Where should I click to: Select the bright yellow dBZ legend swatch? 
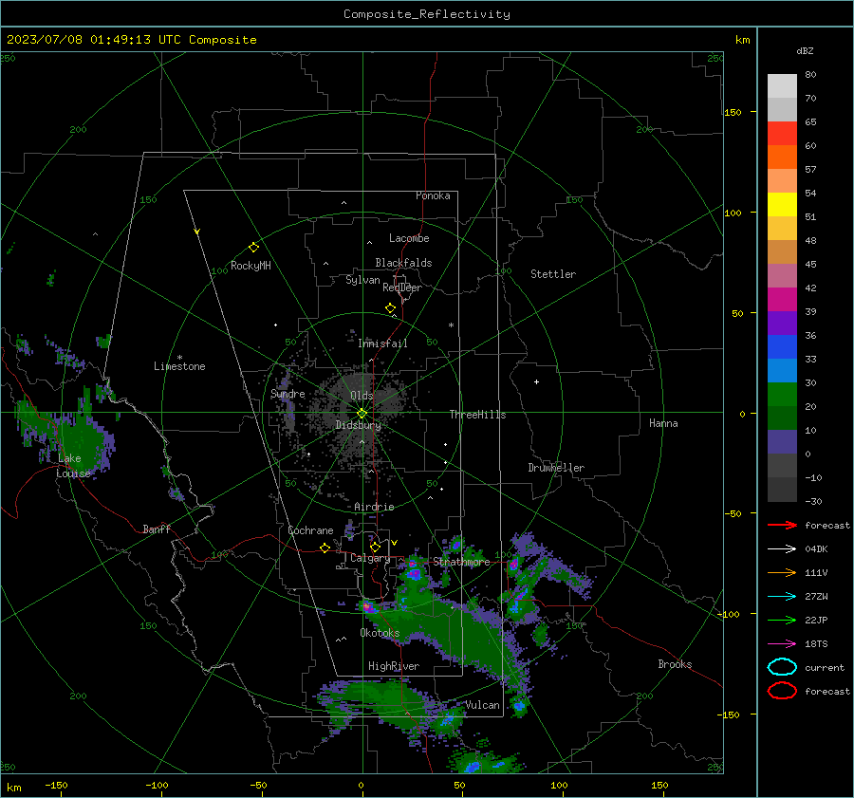782,204
